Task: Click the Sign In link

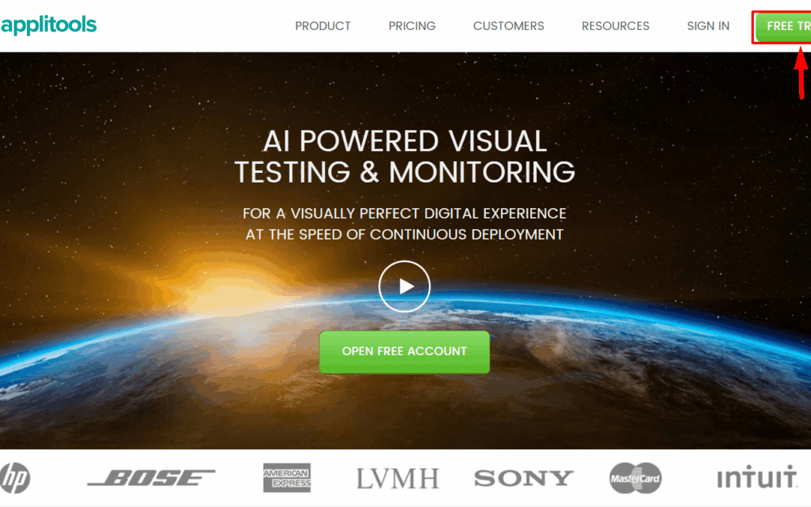Action: (708, 26)
